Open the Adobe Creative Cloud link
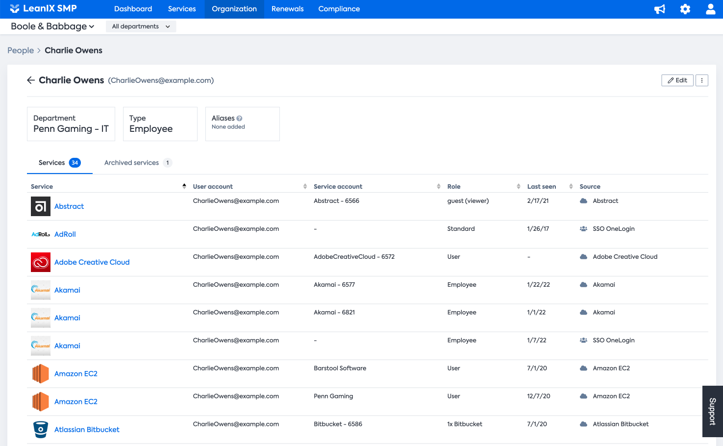 92,262
